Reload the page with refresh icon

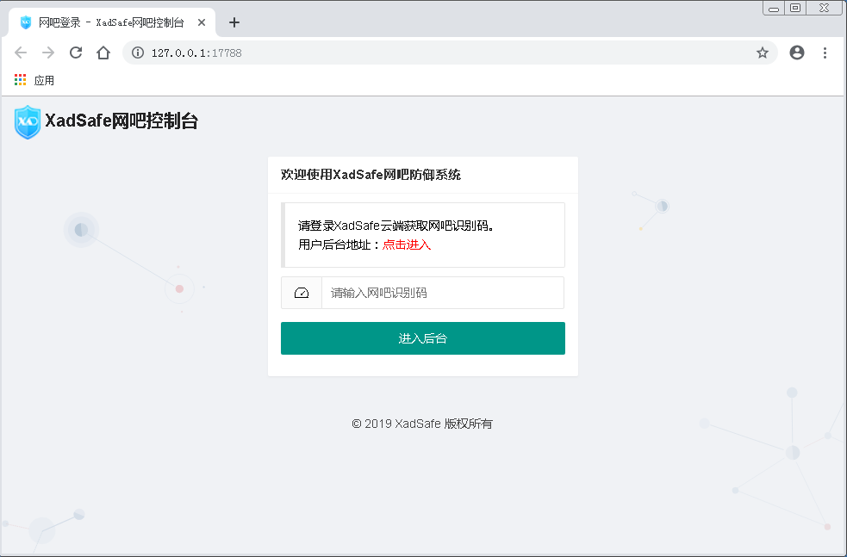coord(76,53)
